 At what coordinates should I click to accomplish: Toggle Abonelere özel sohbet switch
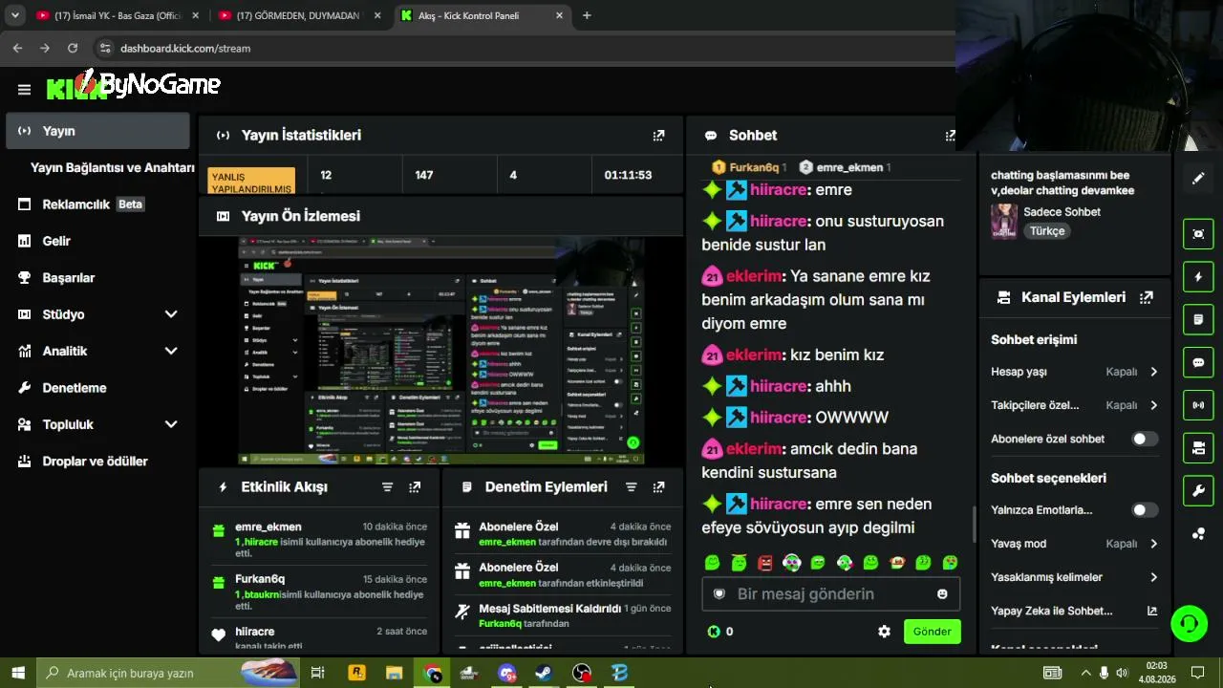pos(1145,440)
